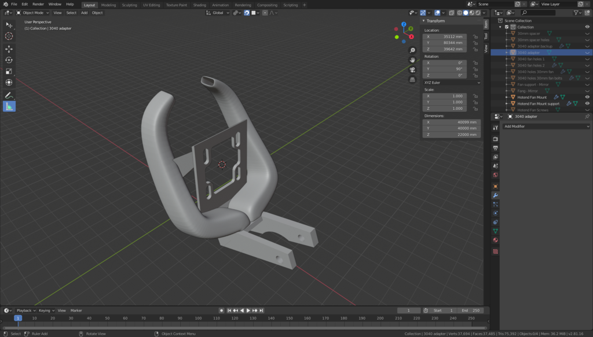Open the XYZ Euler rotation mode dropdown
The width and height of the screenshot is (593, 337).
452,83
